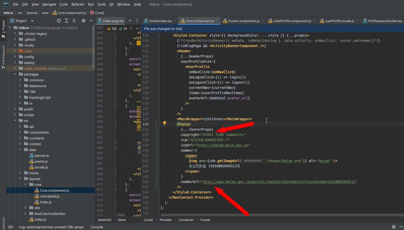Open the Console tab in Git panel

click(x=97, y=227)
